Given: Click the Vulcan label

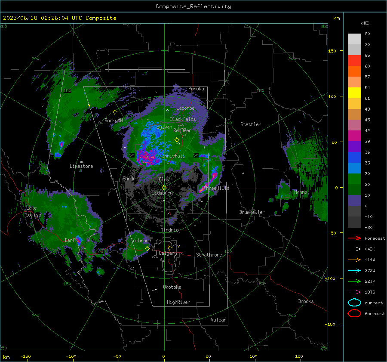Looking at the screenshot, I should coord(218,320).
